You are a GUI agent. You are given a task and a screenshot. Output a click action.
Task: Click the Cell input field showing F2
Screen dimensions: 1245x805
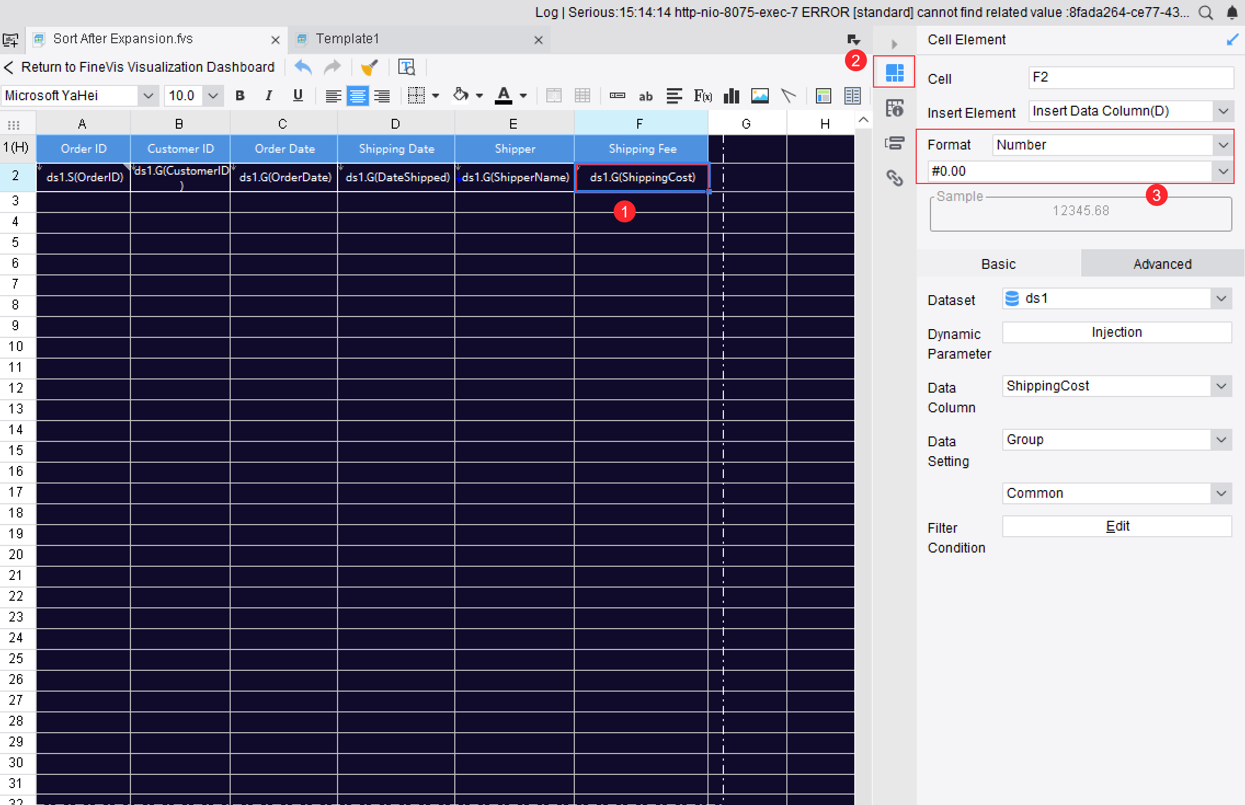click(1130, 77)
